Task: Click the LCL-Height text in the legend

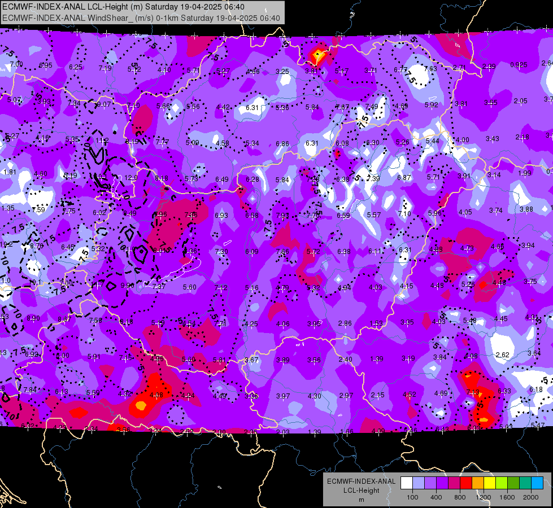Action: tap(361, 491)
